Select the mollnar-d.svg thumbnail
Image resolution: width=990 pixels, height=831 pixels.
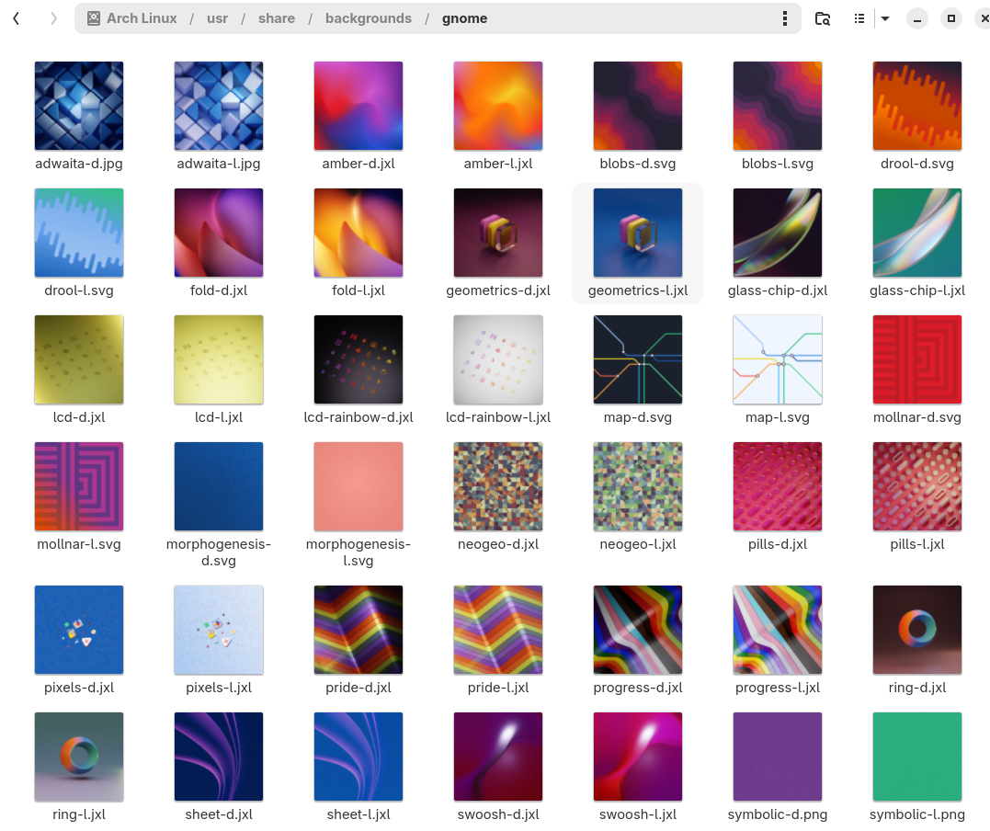click(917, 359)
